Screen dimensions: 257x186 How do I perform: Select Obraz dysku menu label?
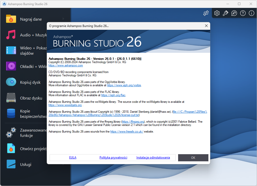(31, 98)
